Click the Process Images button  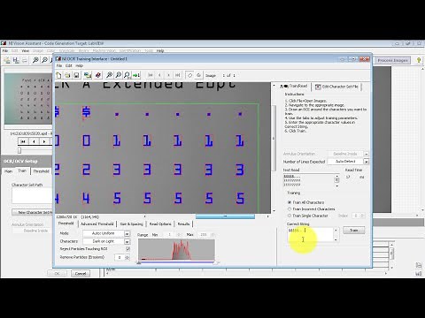click(x=392, y=60)
